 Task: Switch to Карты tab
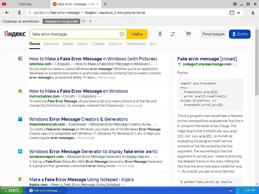[82, 44]
